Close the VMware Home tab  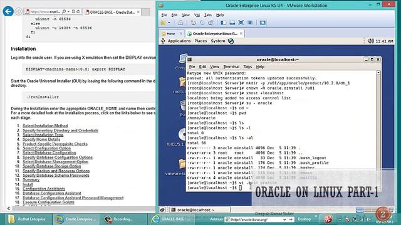[x=181, y=34]
